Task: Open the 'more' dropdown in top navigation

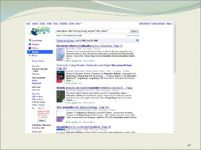Action: tap(78, 23)
